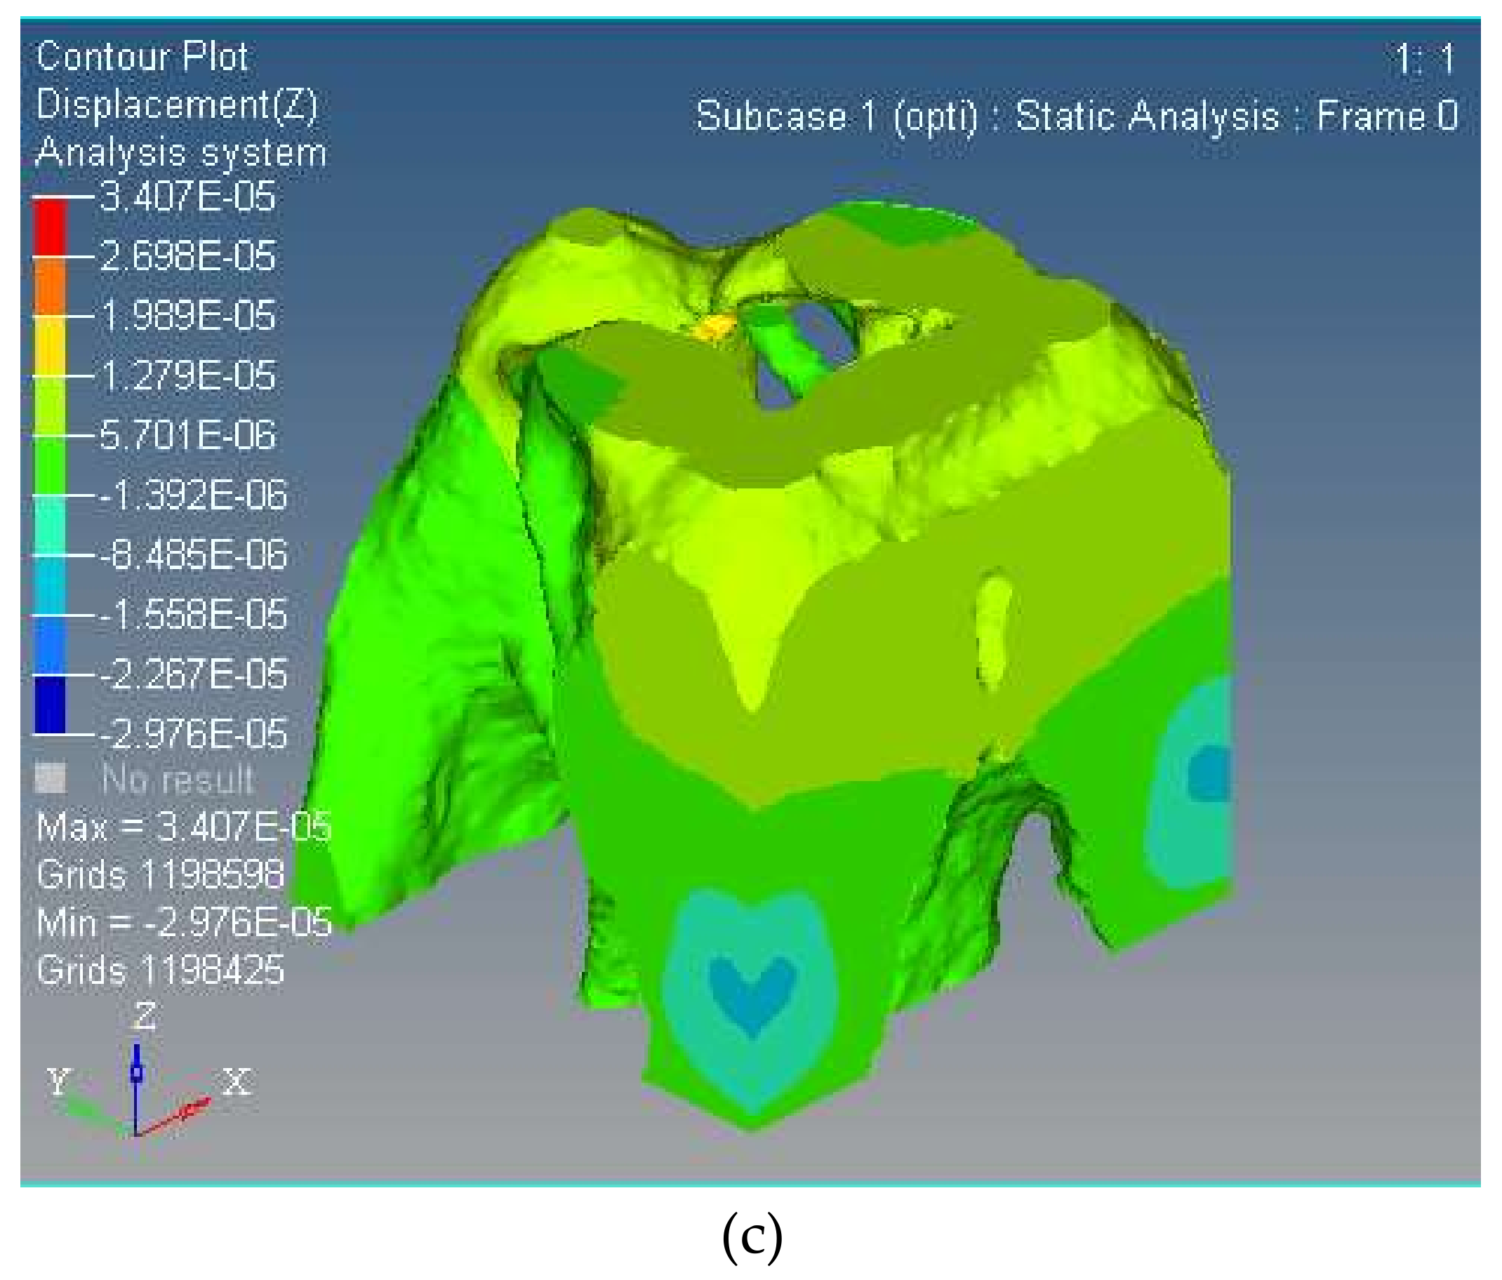Click the Min = -2.976E-05 annotation
Screen dimensions: 1502x1280
pos(184,923)
